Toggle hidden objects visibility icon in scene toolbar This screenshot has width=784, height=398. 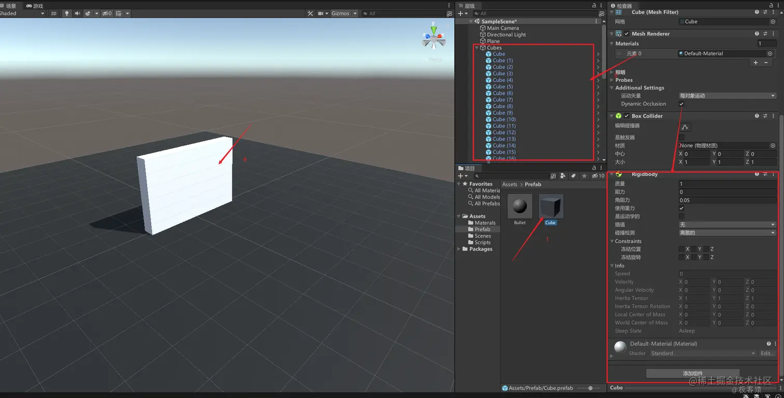click(106, 13)
